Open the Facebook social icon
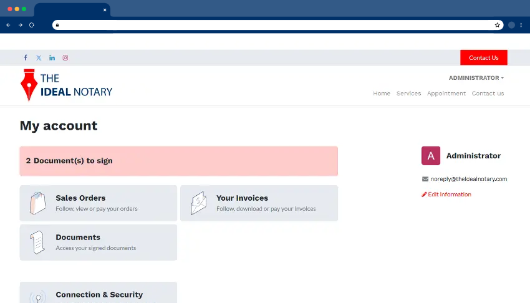The width and height of the screenshot is (530, 303). point(26,58)
